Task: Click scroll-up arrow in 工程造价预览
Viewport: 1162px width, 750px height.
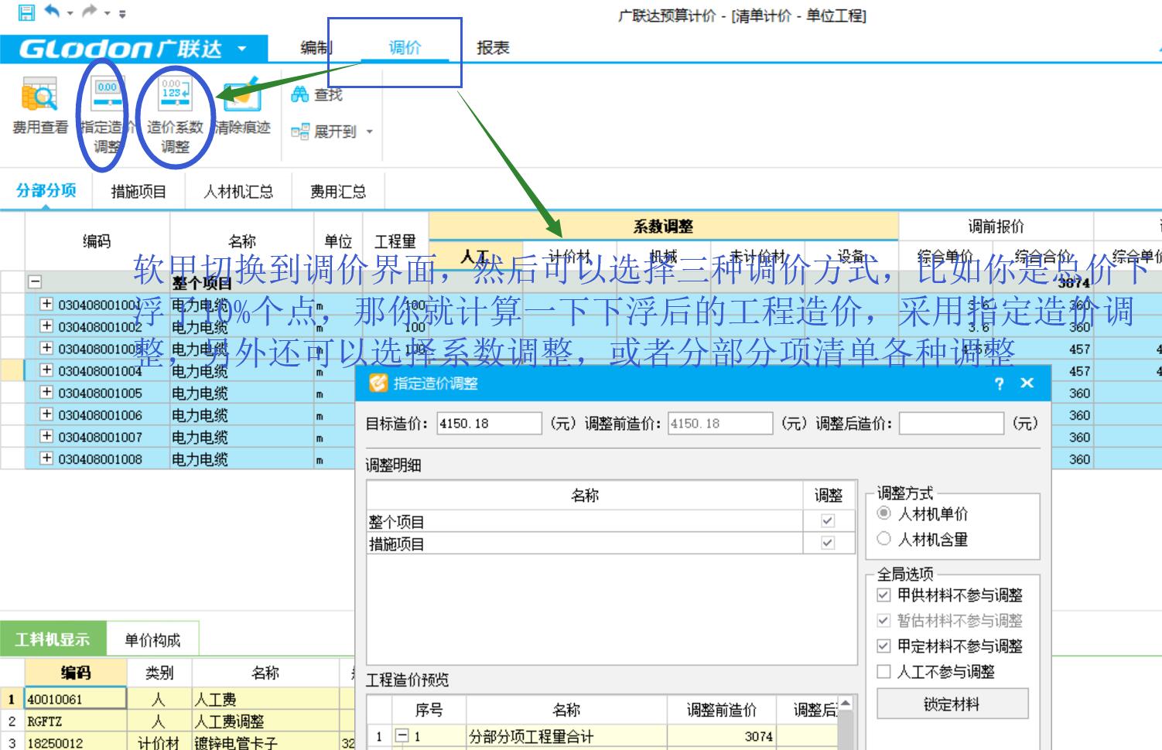Action: (x=846, y=704)
